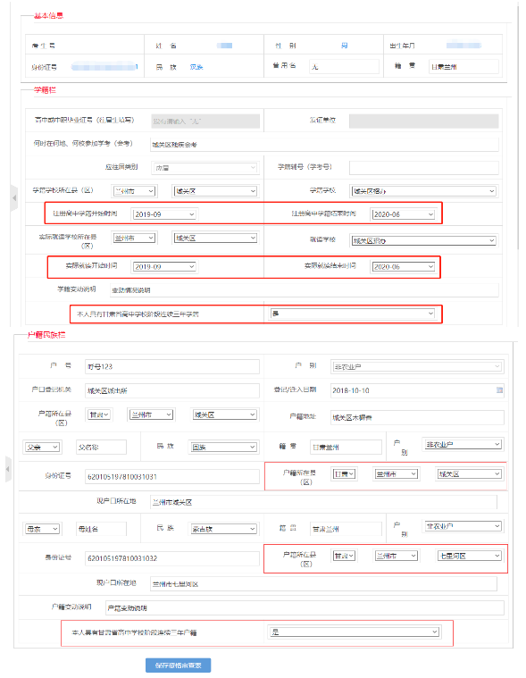Screen dimensions: 526x678
Task: Click the 母姓名 name field
Action: (101, 529)
